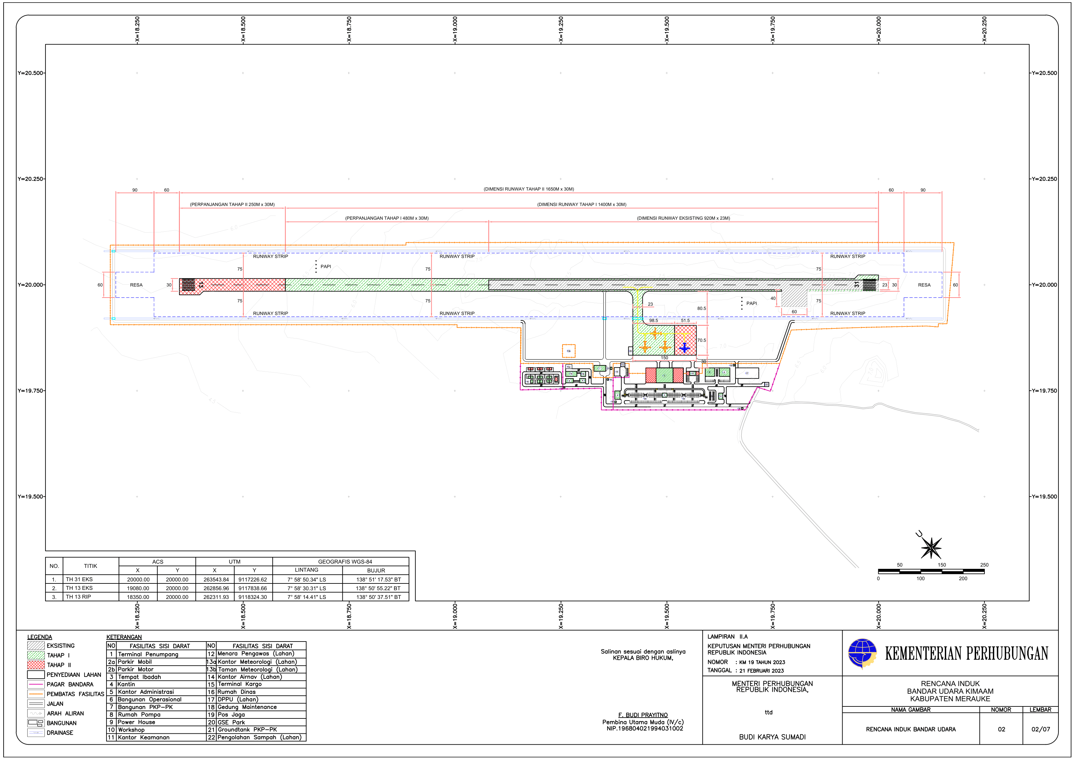Click the '80.5' dimension label
1074x759 pixels.
pyautogui.click(x=702, y=308)
